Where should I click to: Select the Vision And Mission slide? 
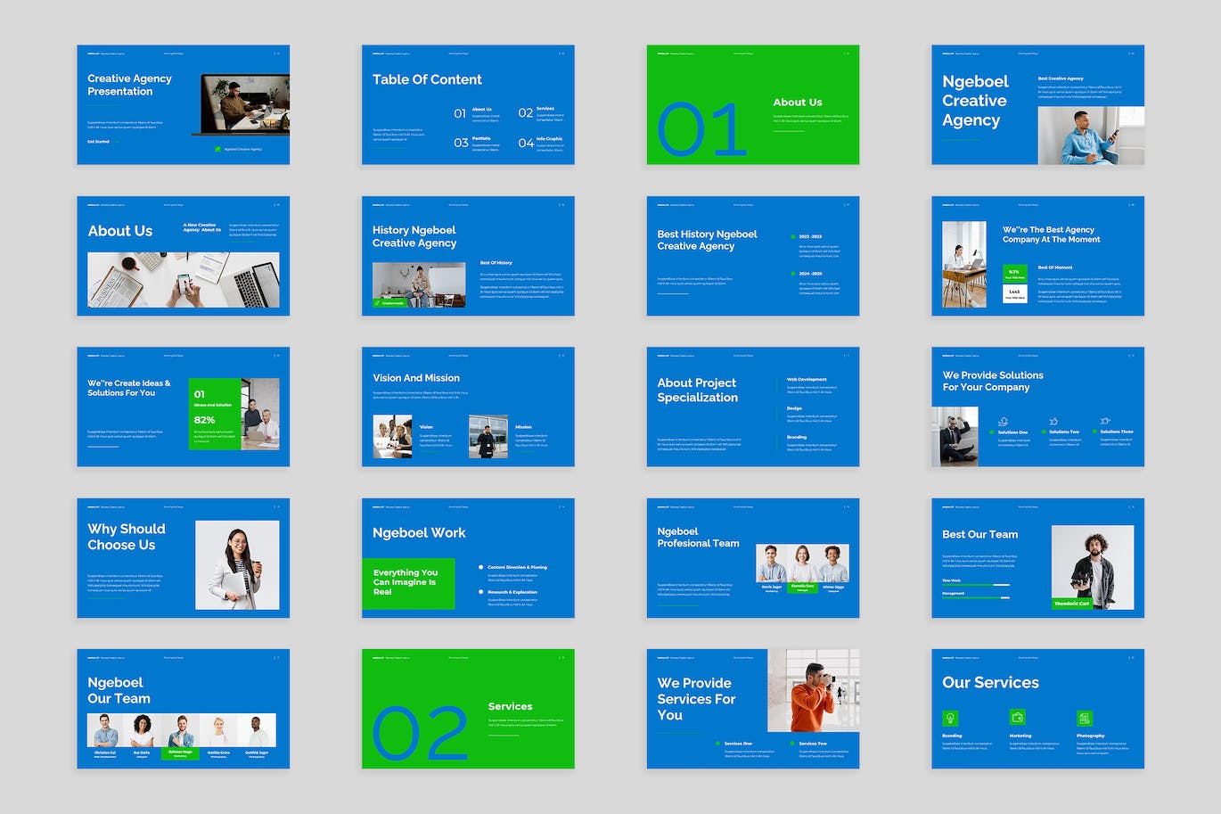[468, 407]
